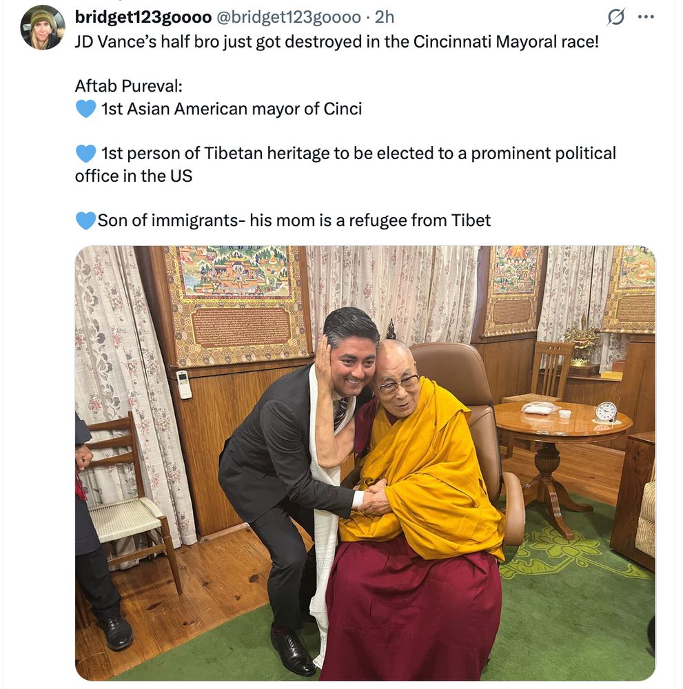Click the "1st Asian American mayor of Cinci" text
The width and height of the screenshot is (683, 689).
[x=232, y=109]
